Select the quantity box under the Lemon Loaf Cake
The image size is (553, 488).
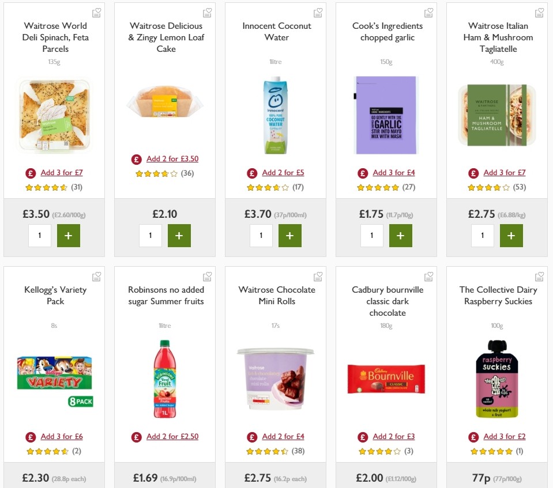[x=151, y=235]
